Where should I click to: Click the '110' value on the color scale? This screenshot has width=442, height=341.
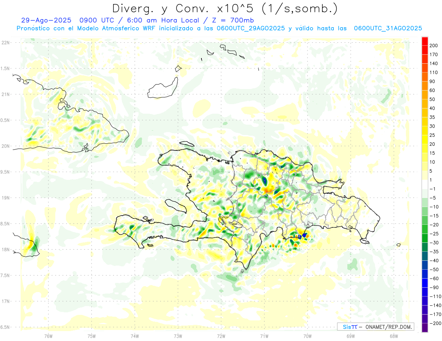434,72
